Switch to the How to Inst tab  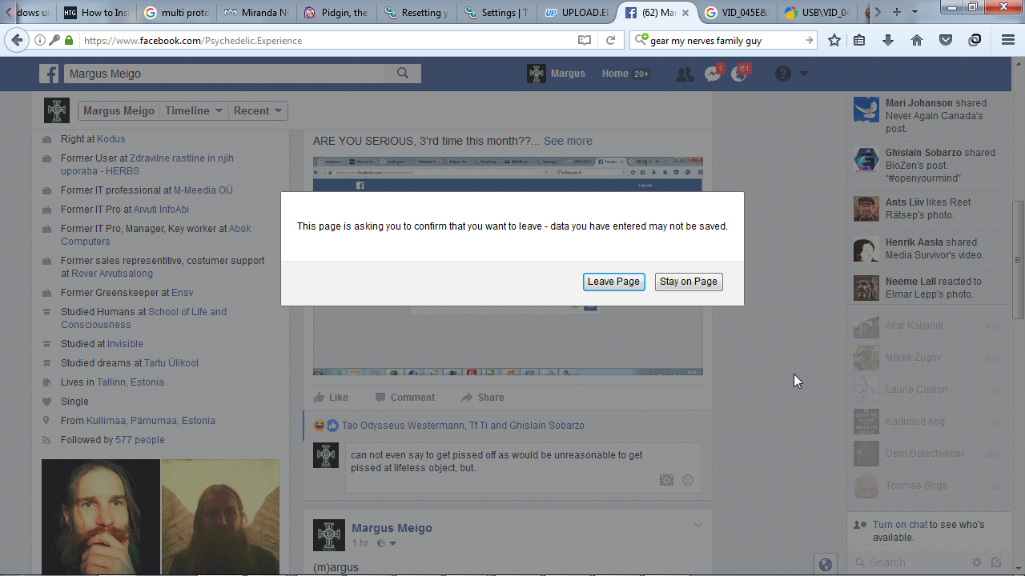tap(96, 12)
